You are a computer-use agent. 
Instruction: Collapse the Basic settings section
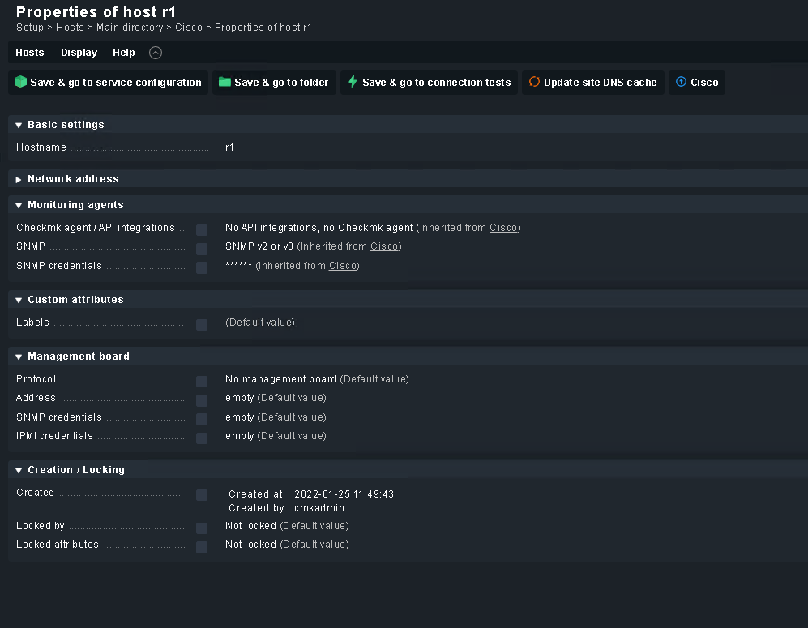coord(19,126)
